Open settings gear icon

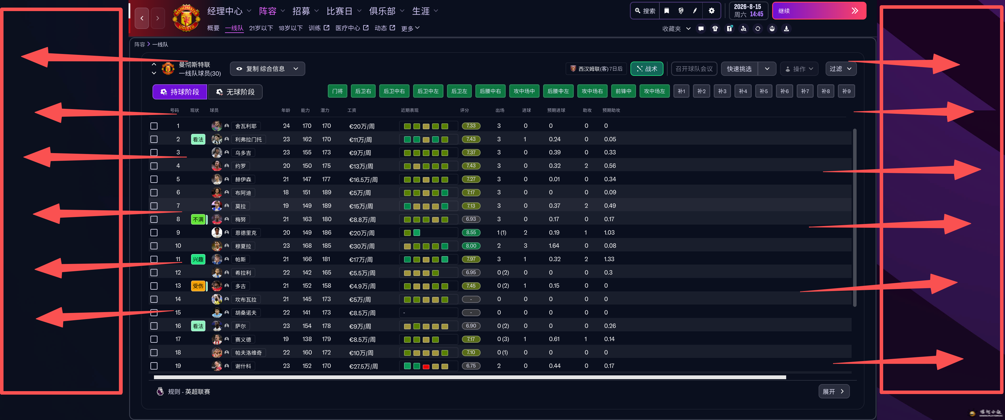click(x=711, y=11)
